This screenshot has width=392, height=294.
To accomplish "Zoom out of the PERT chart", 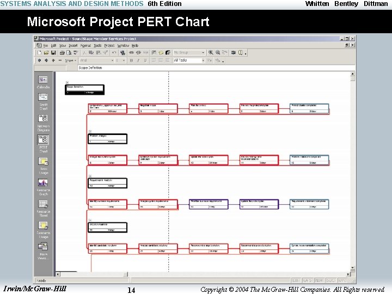I will tap(218, 52).
